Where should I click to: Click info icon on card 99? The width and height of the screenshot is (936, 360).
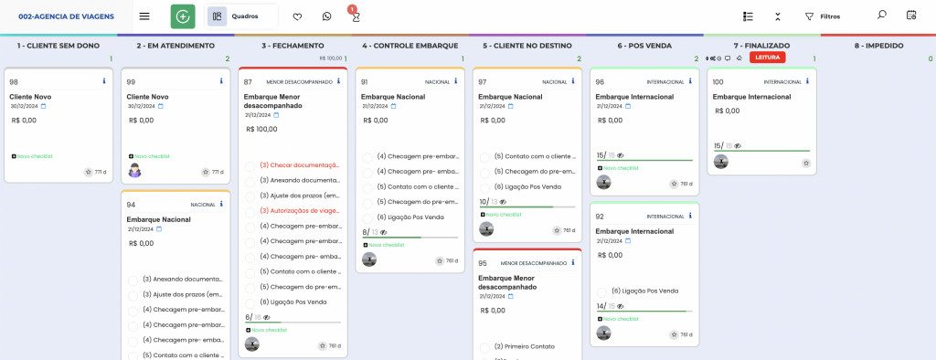(x=221, y=80)
